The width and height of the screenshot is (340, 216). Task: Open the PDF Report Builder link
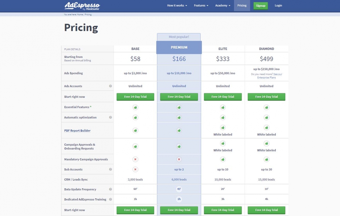(x=77, y=131)
